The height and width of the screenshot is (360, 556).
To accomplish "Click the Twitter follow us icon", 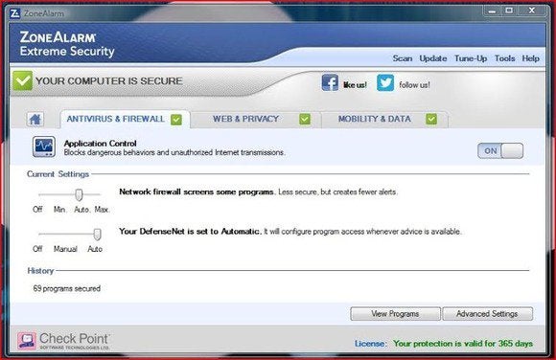I will (x=385, y=82).
